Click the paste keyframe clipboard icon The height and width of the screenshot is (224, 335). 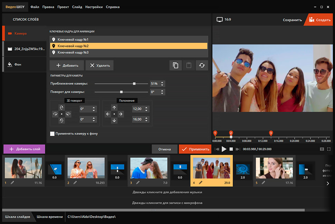click(189, 65)
